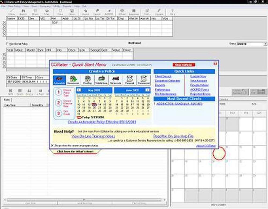Image resolution: width=268 pixels, height=209 pixels.
Task: Open the first Most Recent Clients entry
Action: pos(179,104)
